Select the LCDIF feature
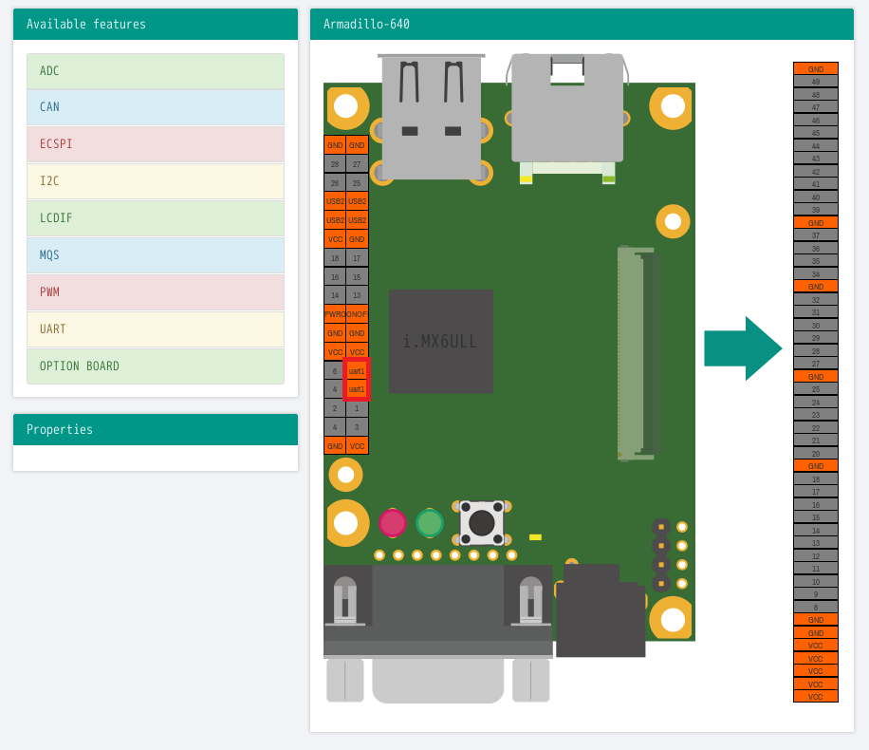Image resolution: width=869 pixels, height=750 pixels. click(x=156, y=218)
